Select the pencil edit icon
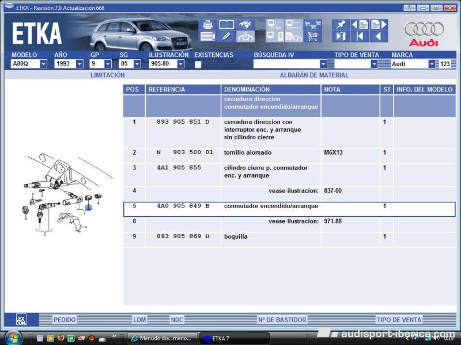 [226, 37]
